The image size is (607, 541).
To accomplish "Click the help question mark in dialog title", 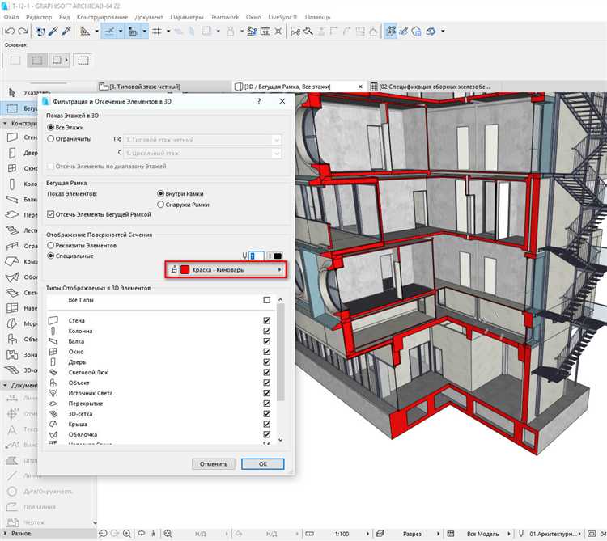I will point(258,102).
